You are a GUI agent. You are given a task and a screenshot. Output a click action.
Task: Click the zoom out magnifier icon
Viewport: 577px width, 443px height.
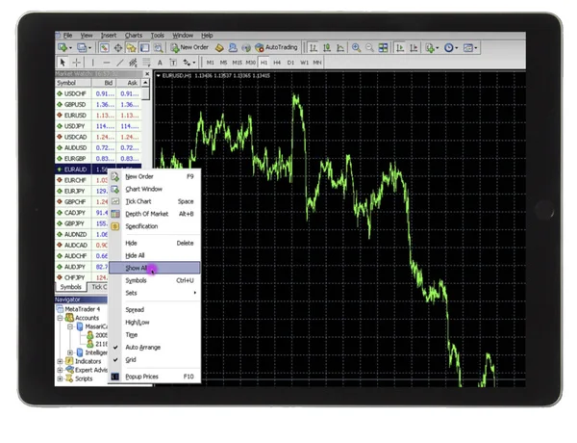369,47
